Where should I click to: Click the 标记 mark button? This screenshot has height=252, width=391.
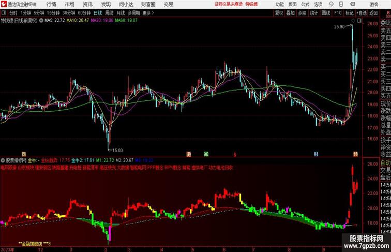tap(349, 13)
